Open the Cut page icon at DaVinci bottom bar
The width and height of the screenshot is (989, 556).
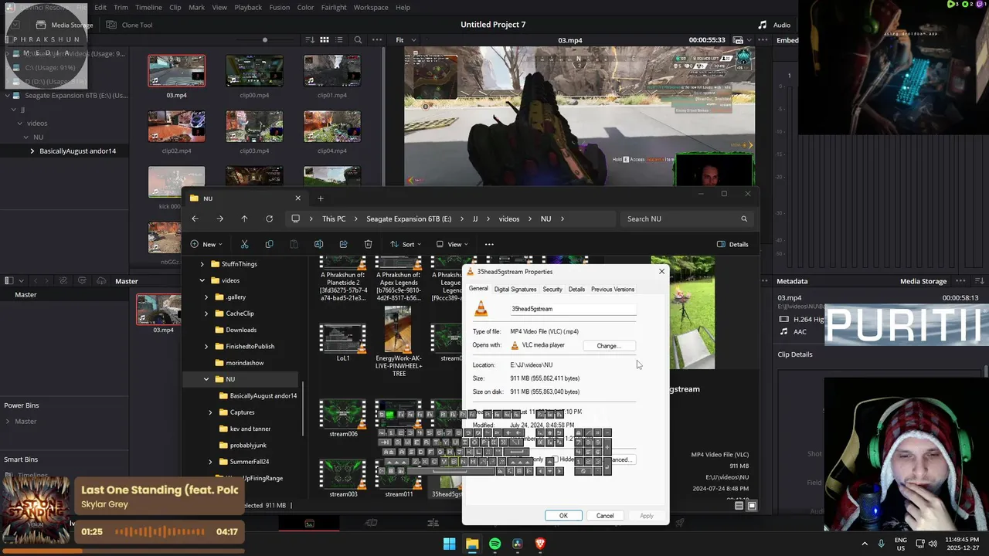[371, 523]
